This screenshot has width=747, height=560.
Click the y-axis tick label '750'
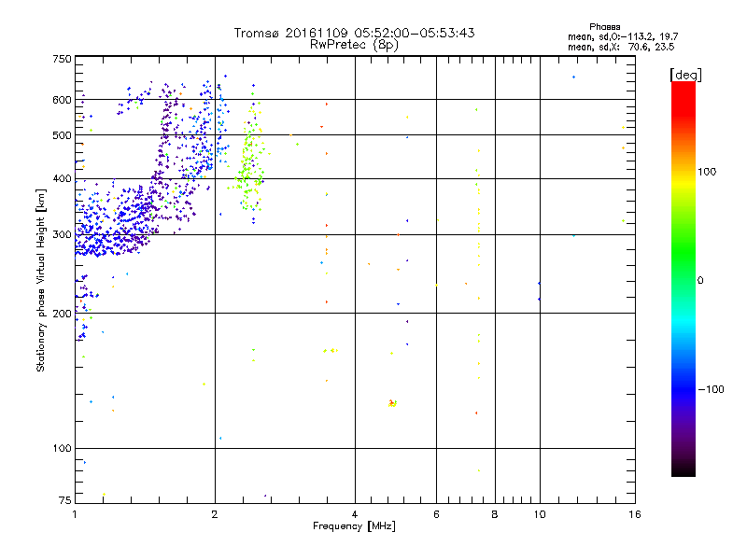click(62, 59)
